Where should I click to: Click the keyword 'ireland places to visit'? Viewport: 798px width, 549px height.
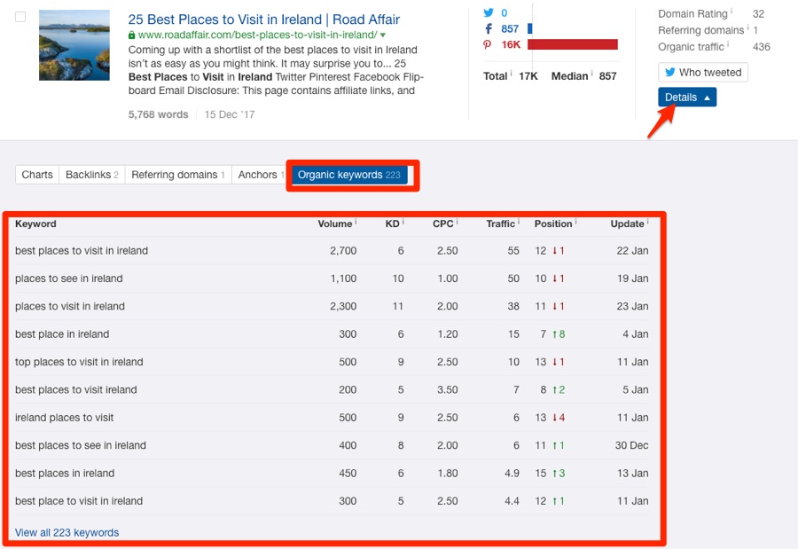pyautogui.click(x=64, y=418)
